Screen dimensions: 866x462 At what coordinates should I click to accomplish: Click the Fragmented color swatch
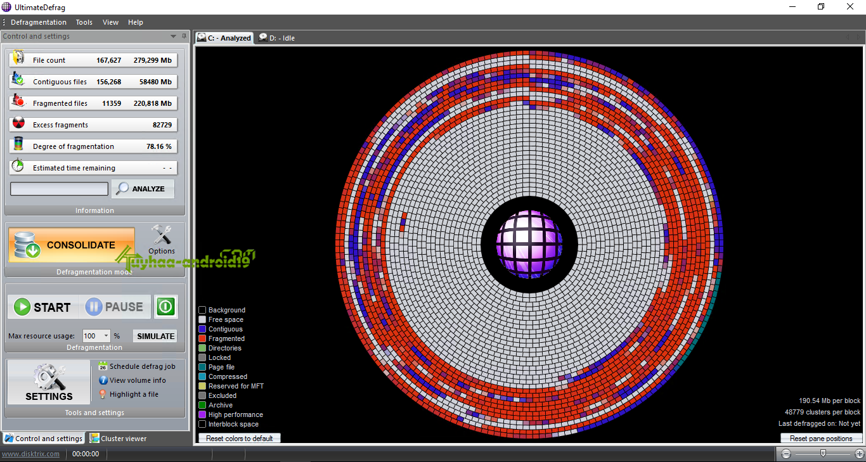click(202, 338)
